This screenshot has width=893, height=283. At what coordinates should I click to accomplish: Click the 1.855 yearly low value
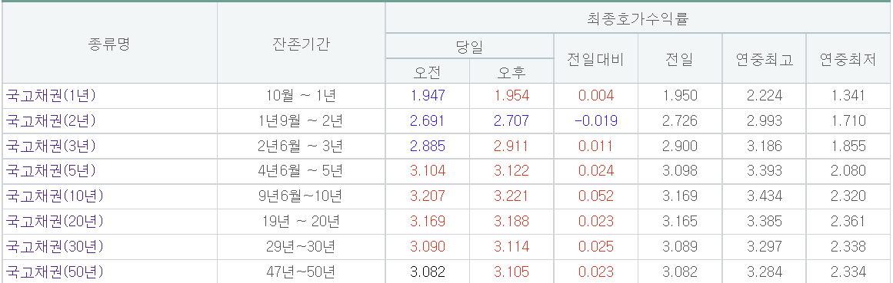[x=848, y=146]
